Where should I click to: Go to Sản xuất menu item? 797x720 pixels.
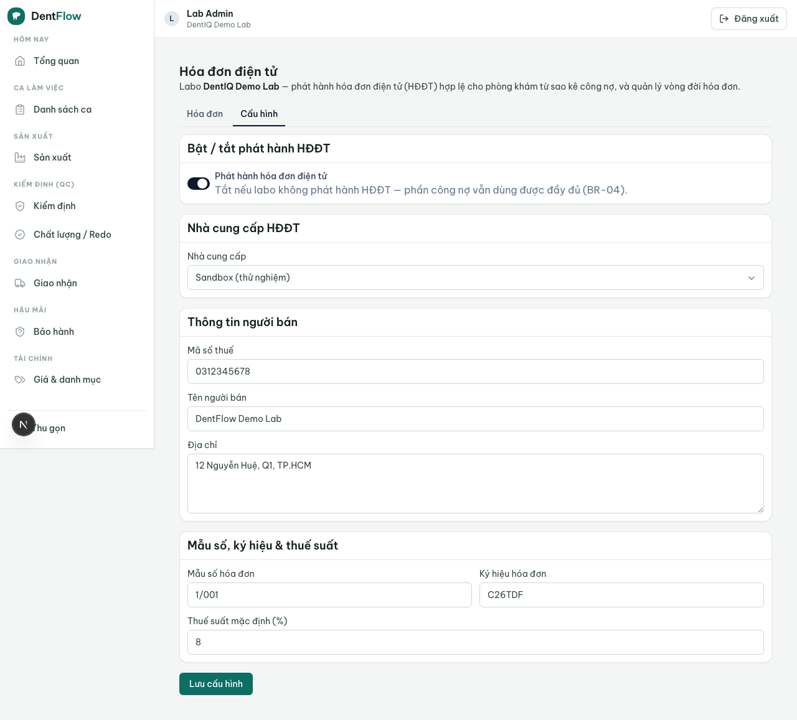(77, 157)
